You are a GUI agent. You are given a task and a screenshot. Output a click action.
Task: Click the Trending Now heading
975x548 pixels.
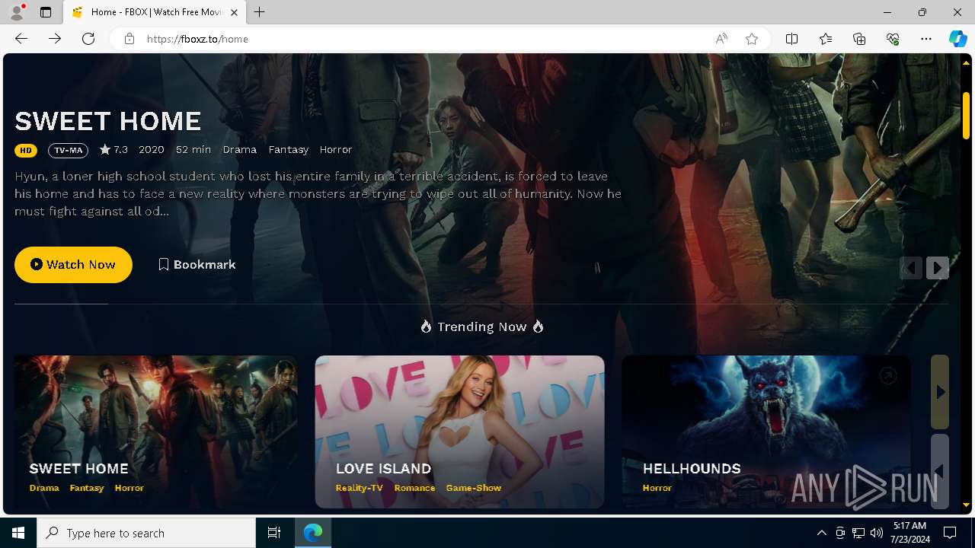click(481, 327)
